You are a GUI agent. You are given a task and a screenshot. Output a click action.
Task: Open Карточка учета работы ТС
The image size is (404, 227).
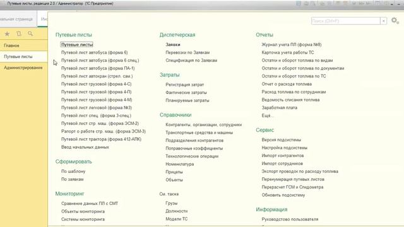click(x=288, y=52)
